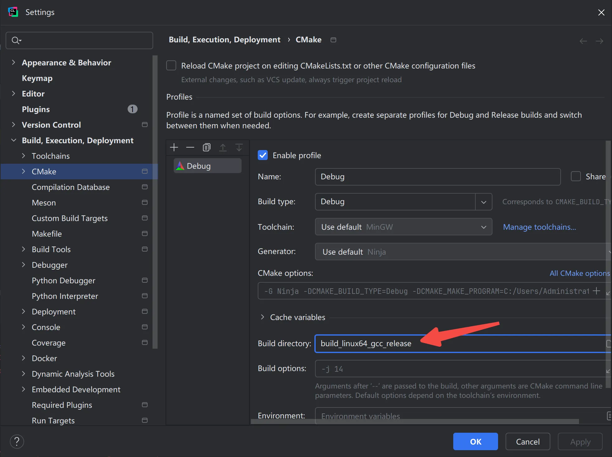The width and height of the screenshot is (612, 457).
Task: Collapse Build, Execution, Deployment node
Action: coord(13,140)
